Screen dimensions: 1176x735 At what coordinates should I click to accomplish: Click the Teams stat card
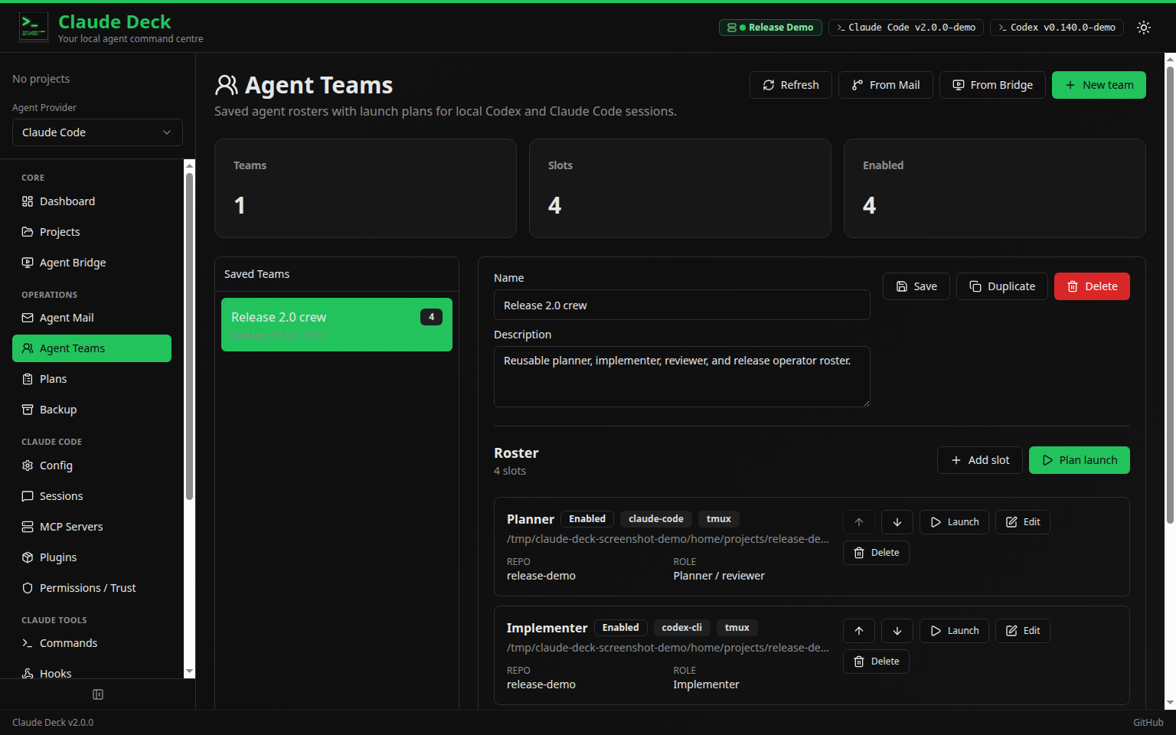365,188
